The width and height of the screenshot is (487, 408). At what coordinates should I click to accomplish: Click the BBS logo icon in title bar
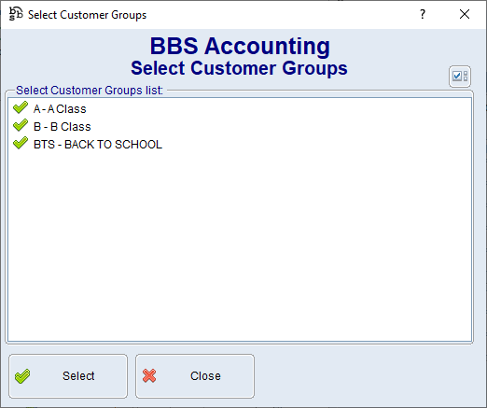click(16, 14)
